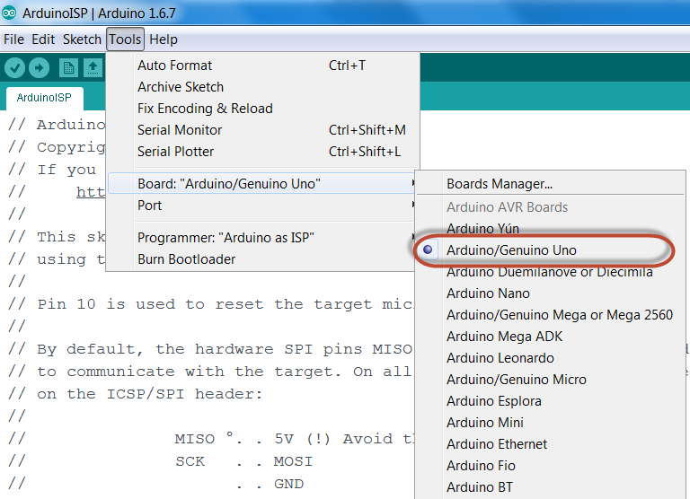Click the code line "// on the ICSP/SPI header:"

[x=135, y=394]
